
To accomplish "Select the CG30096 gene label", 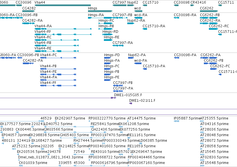I will click(23, 3).
